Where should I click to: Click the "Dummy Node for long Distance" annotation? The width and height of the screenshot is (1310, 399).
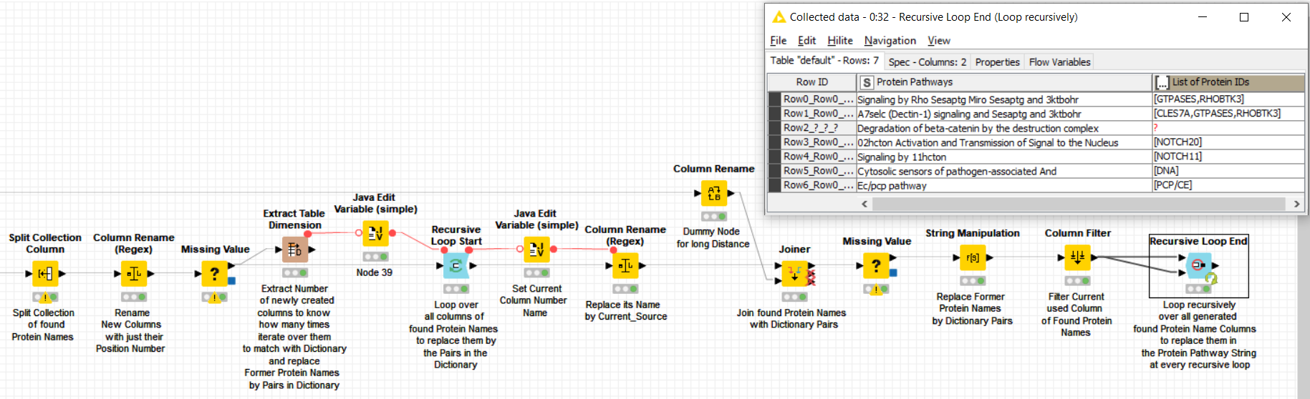coord(713,237)
